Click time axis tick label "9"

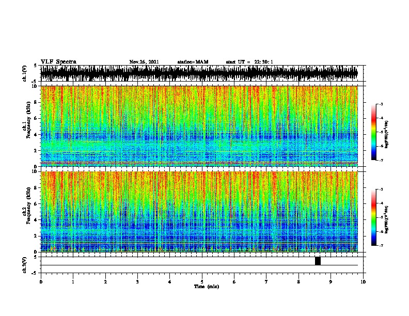coord(331,282)
